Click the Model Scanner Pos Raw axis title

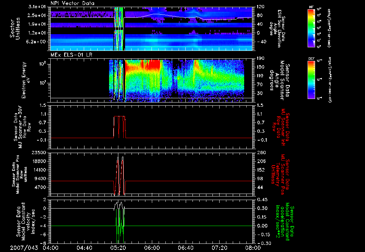coord(20,174)
